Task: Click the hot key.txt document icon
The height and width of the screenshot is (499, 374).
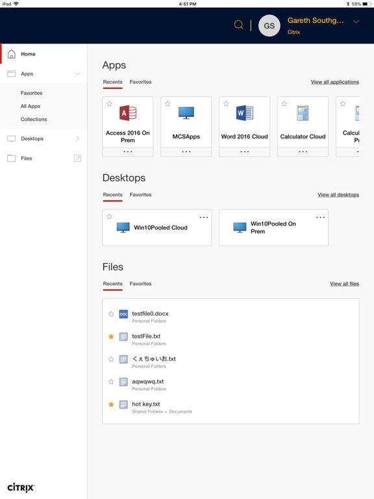Action: (123, 405)
